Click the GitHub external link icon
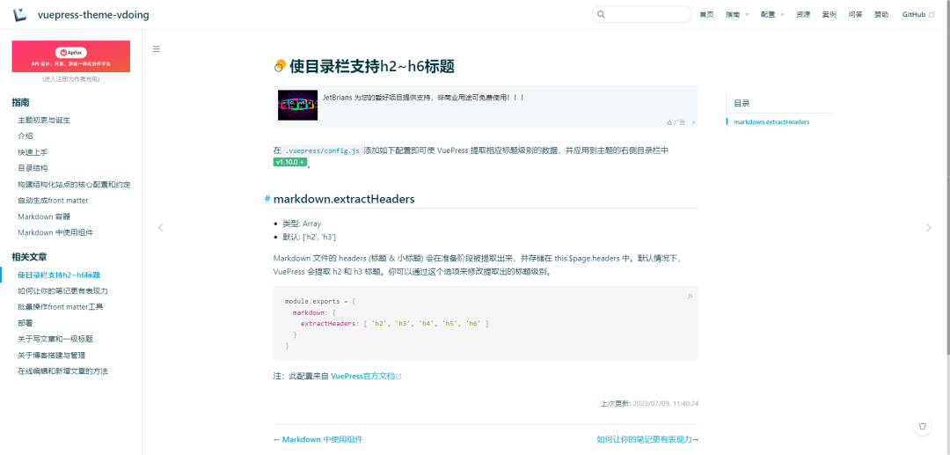The image size is (950, 455). pyautogui.click(x=932, y=15)
